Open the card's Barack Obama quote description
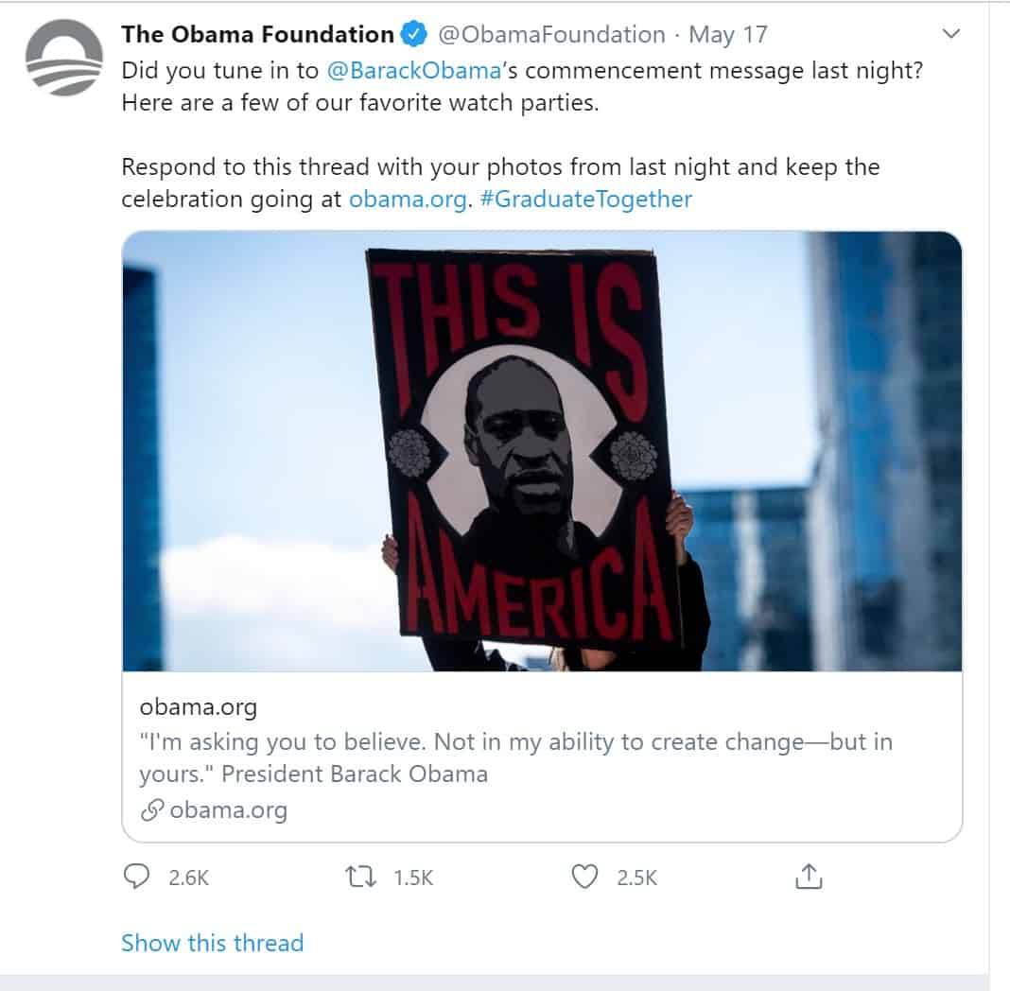This screenshot has width=1010, height=991. 516,757
